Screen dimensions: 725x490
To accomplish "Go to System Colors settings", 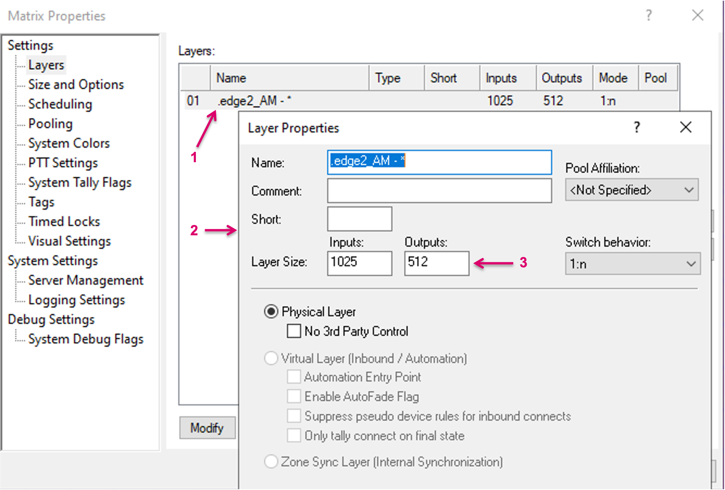I will pos(69,143).
